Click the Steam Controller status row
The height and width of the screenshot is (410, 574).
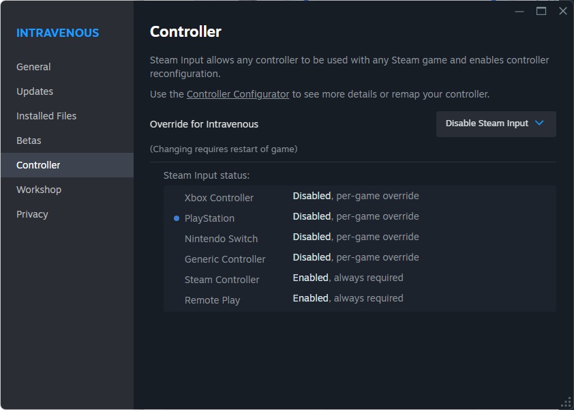click(x=222, y=280)
